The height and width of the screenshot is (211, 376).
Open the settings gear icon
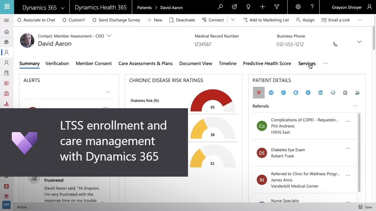pos(298,7)
